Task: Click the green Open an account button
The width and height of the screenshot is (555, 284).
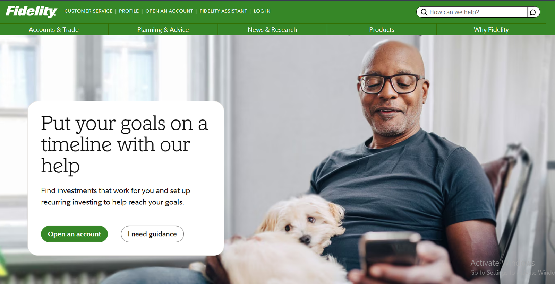Action: click(74, 234)
